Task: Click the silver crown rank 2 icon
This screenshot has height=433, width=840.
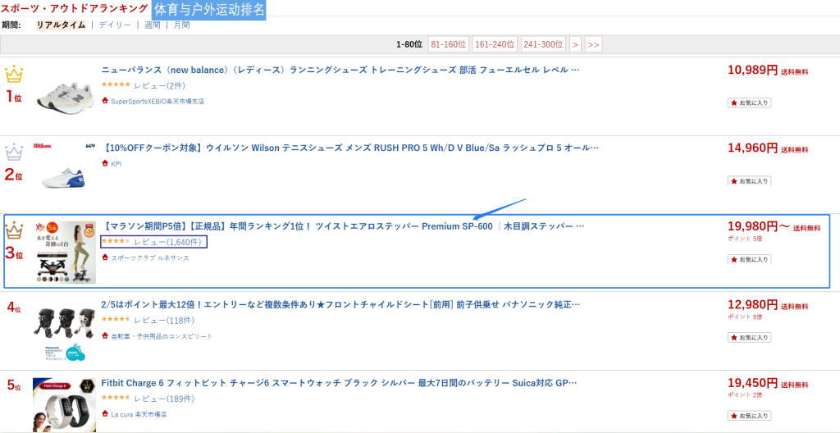Action: click(x=14, y=153)
